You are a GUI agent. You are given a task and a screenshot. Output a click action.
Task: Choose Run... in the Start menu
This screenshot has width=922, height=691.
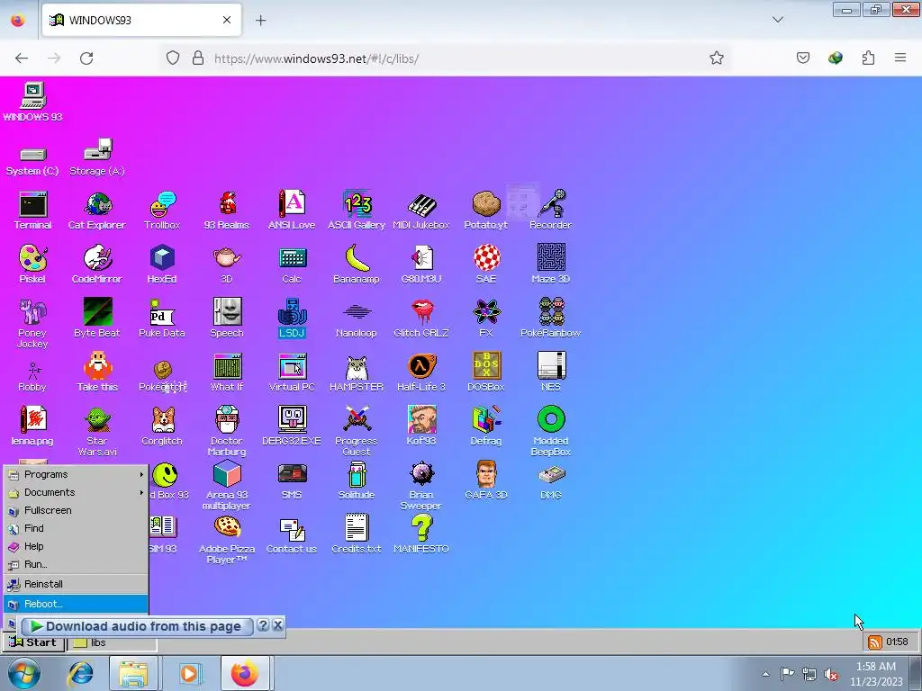point(76,564)
